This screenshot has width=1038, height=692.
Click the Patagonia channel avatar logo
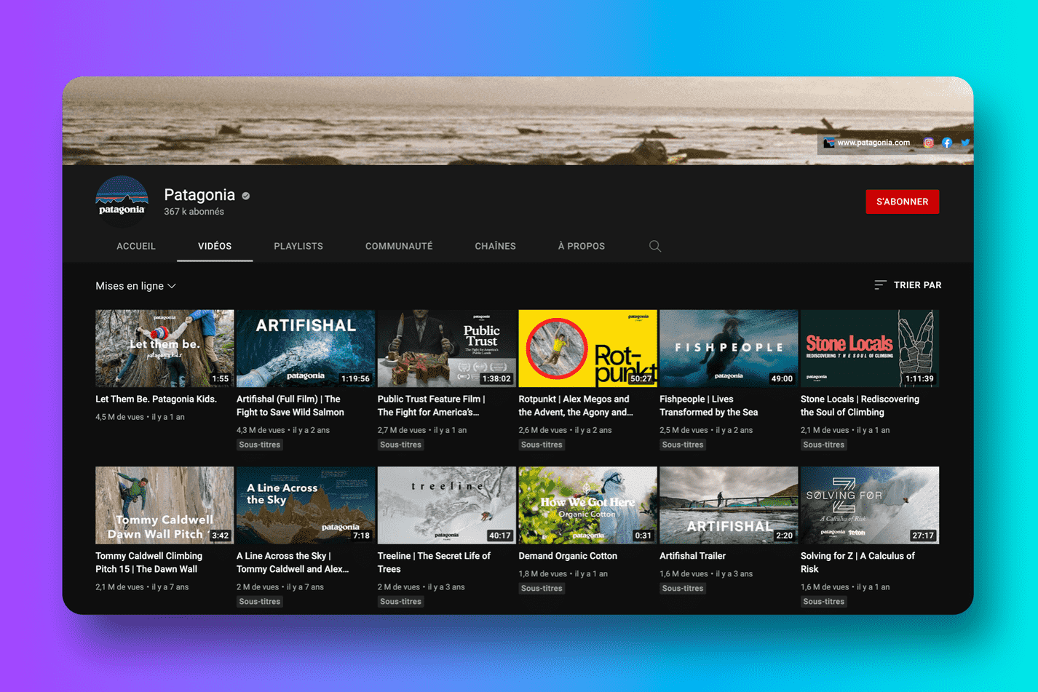(122, 202)
